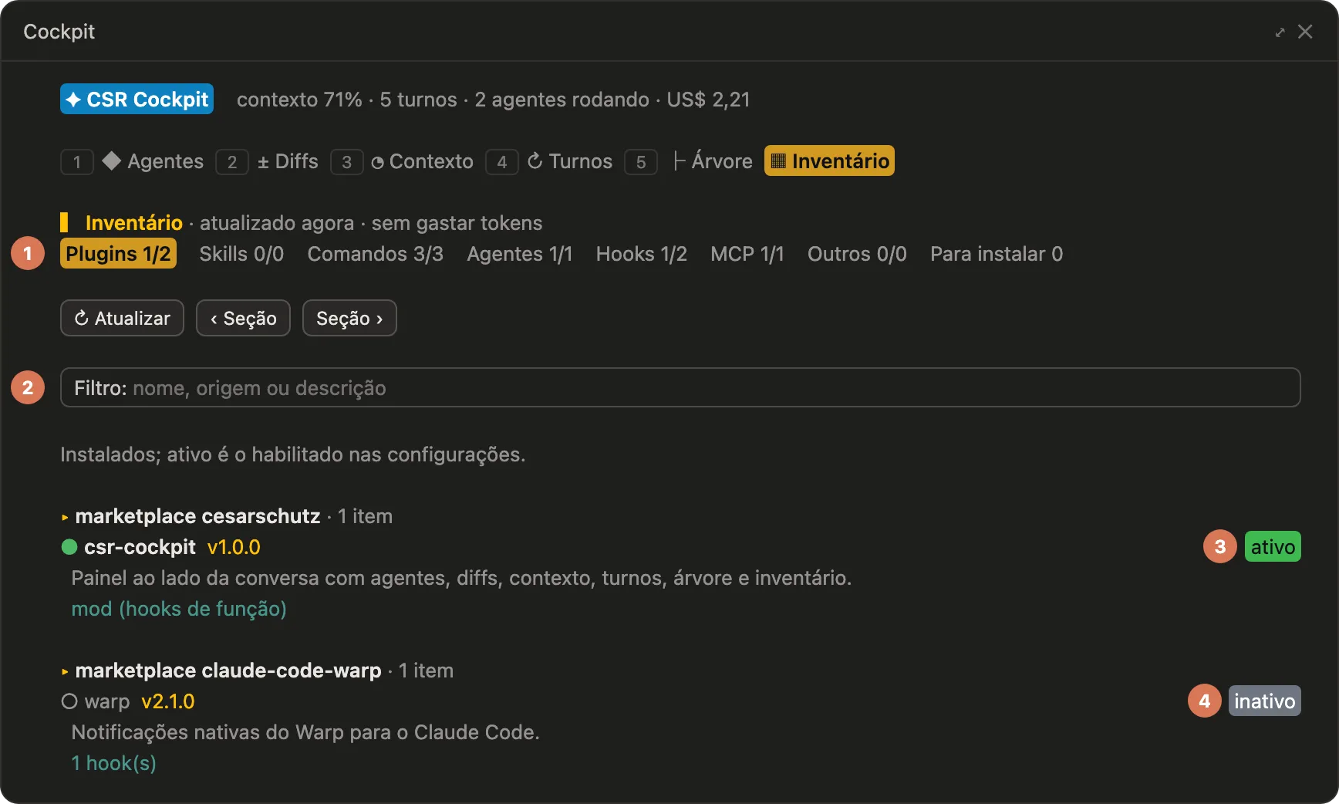This screenshot has height=804, width=1339.
Task: Click the circular arrow icon beside Turnos
Action: coord(535,161)
